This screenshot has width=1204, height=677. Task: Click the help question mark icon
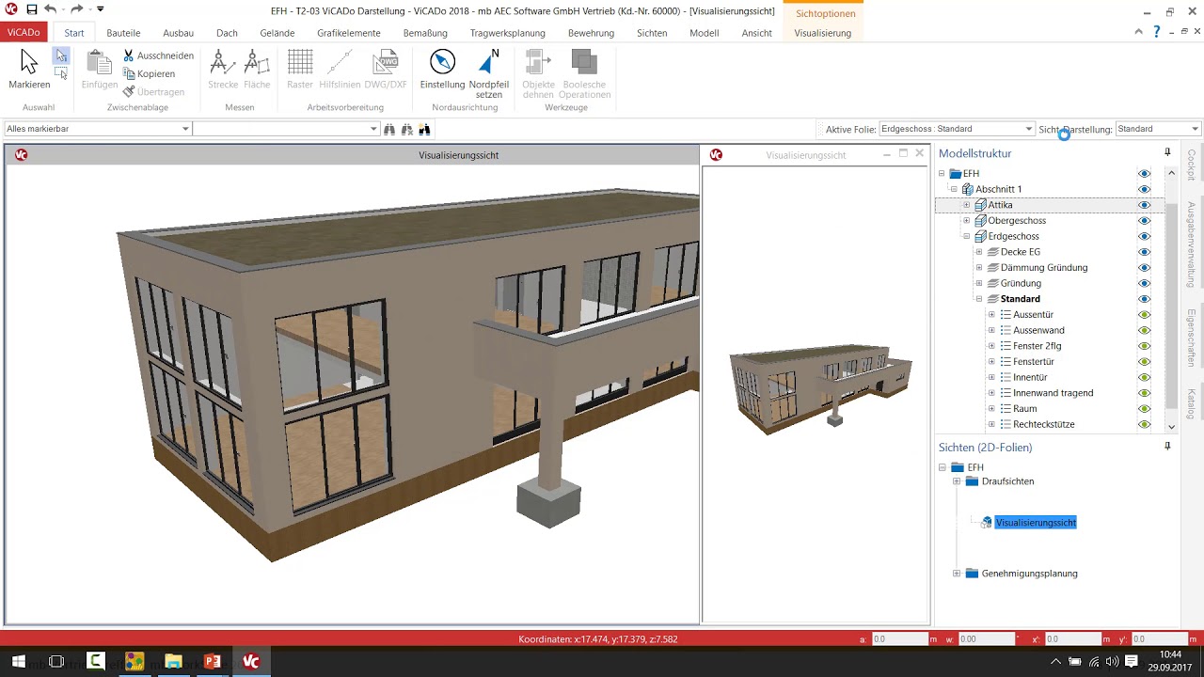click(1157, 33)
